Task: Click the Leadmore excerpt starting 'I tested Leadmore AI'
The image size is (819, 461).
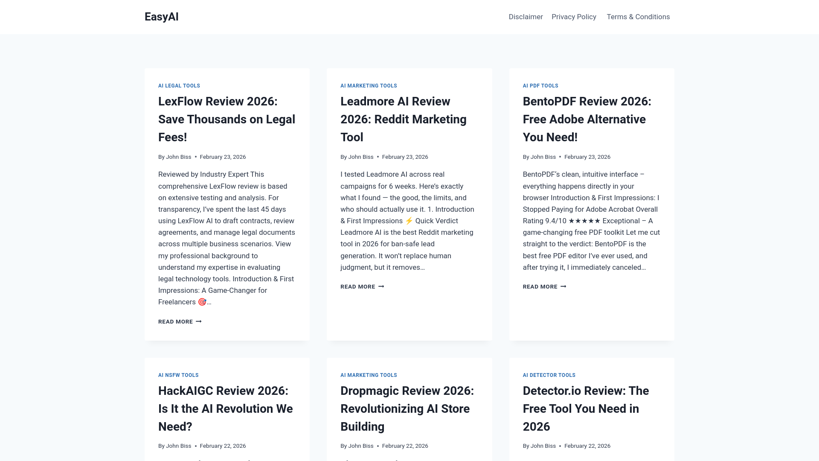Action: (x=407, y=221)
